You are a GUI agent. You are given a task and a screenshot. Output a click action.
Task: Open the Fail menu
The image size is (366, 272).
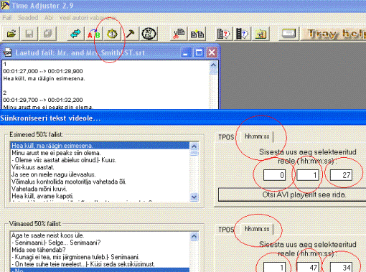tap(7, 18)
